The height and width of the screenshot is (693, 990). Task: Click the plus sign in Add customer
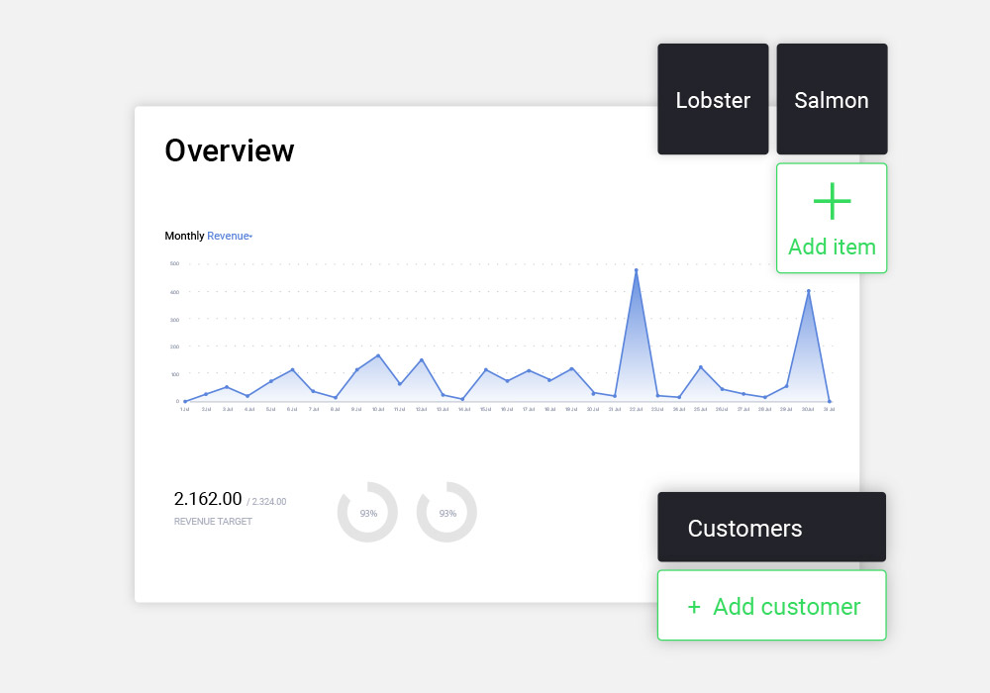tap(694, 607)
